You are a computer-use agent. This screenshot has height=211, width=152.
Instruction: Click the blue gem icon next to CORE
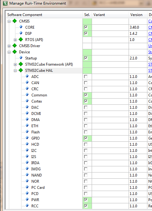coord(21,27)
